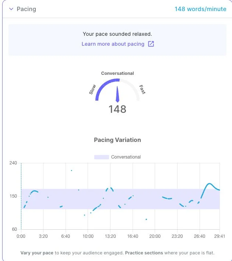
Task: Click the pace curve peak after 26:40
Action: (x=210, y=184)
